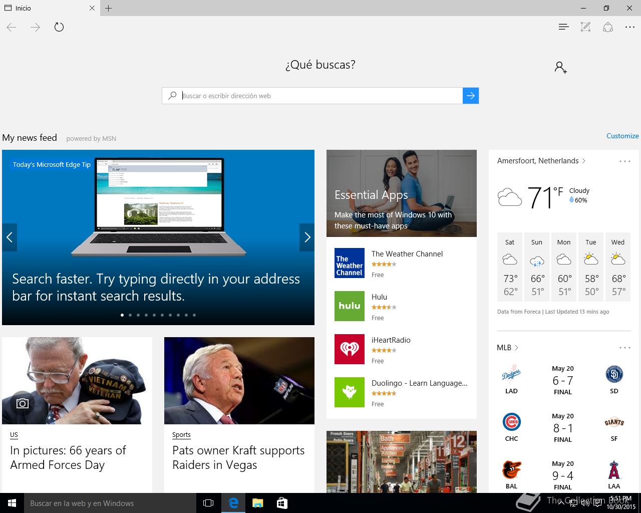Click the Orioles team logo
Viewport: 641px width, 513px height.
(511, 469)
